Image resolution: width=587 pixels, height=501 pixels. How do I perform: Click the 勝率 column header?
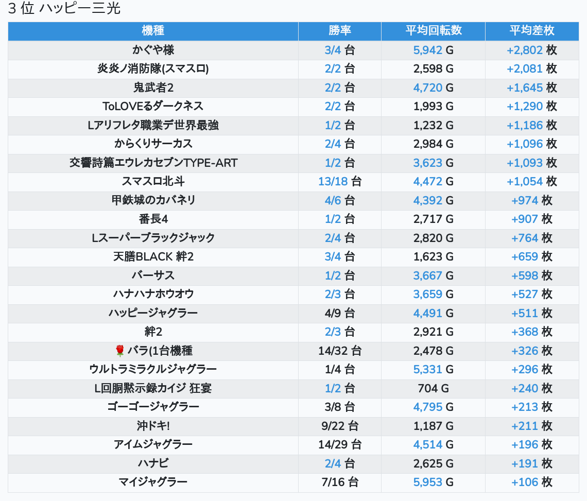click(x=339, y=31)
